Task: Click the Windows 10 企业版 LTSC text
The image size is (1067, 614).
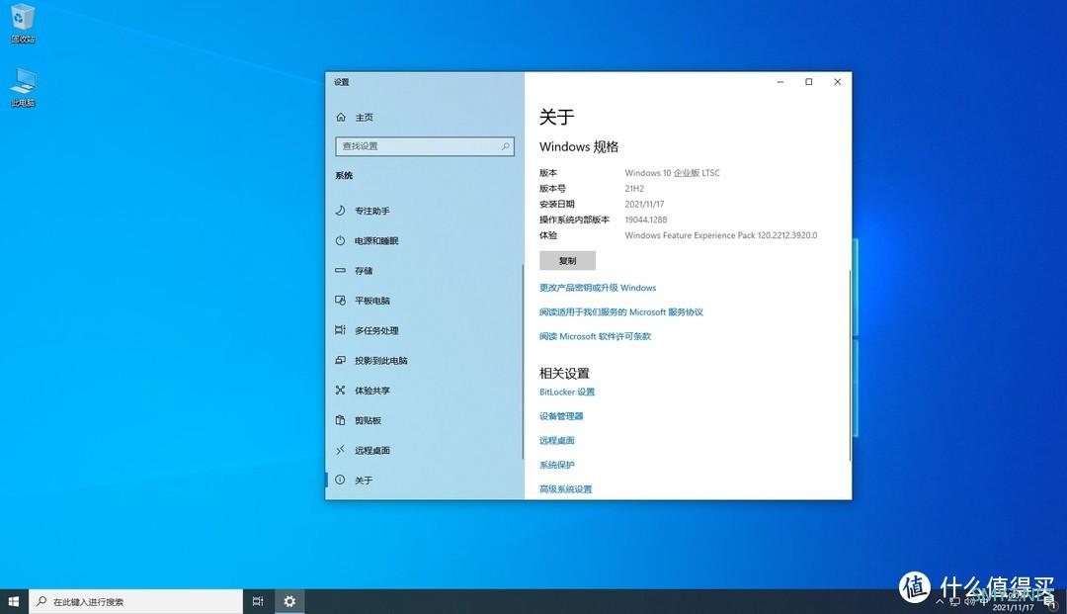Action: pos(672,173)
